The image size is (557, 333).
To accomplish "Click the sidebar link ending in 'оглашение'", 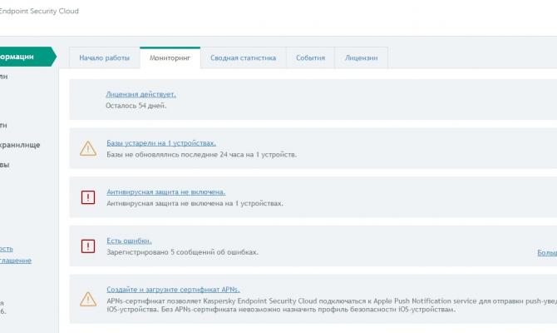I will point(16,261).
